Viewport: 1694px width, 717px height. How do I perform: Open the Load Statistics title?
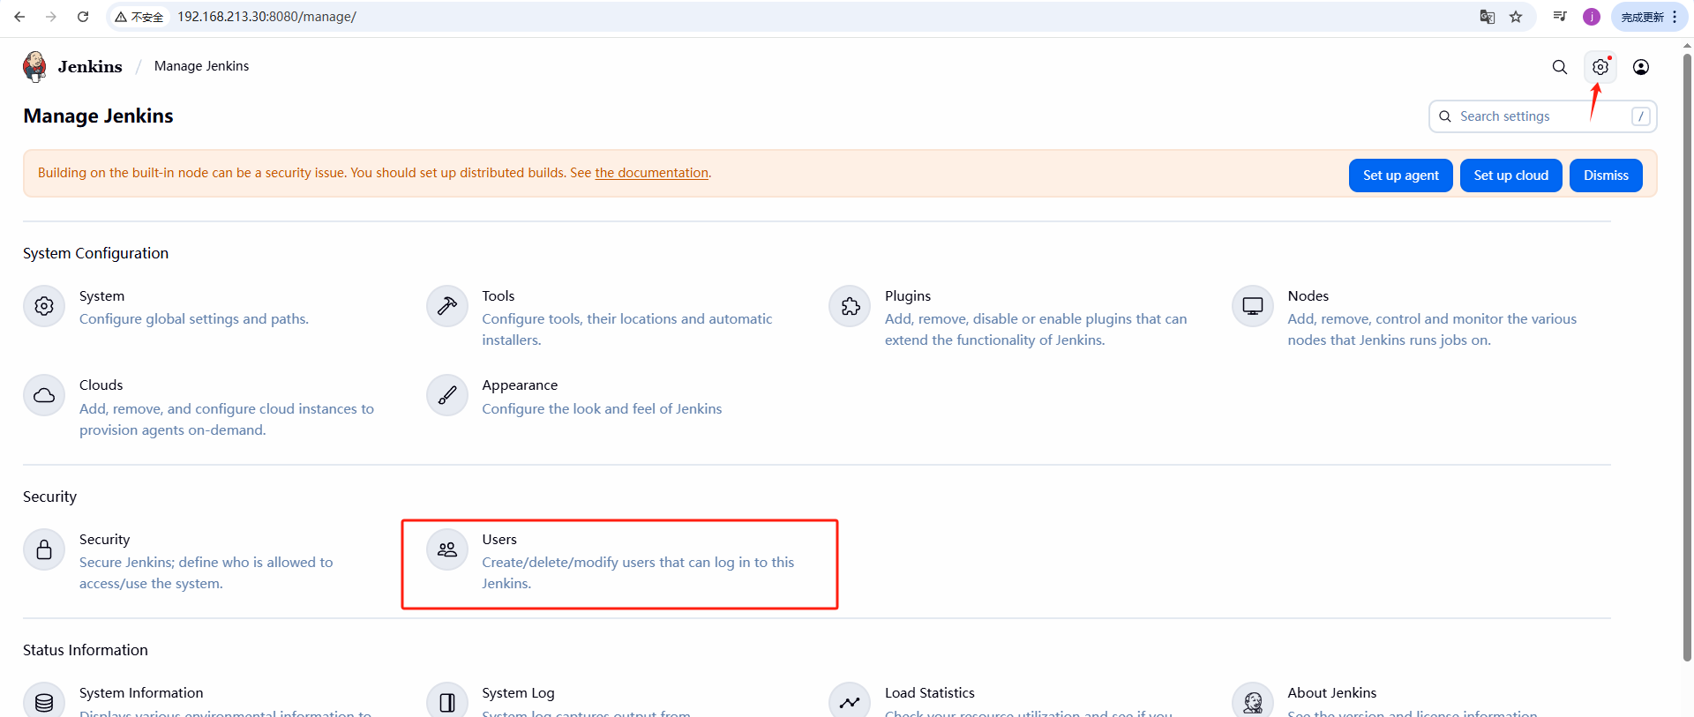(x=930, y=693)
